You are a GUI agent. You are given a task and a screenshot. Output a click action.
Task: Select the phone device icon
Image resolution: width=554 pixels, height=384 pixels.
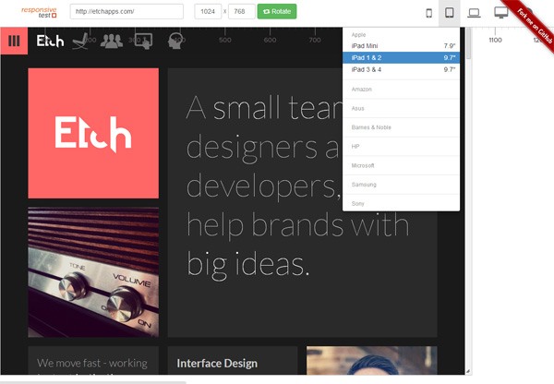(429, 13)
